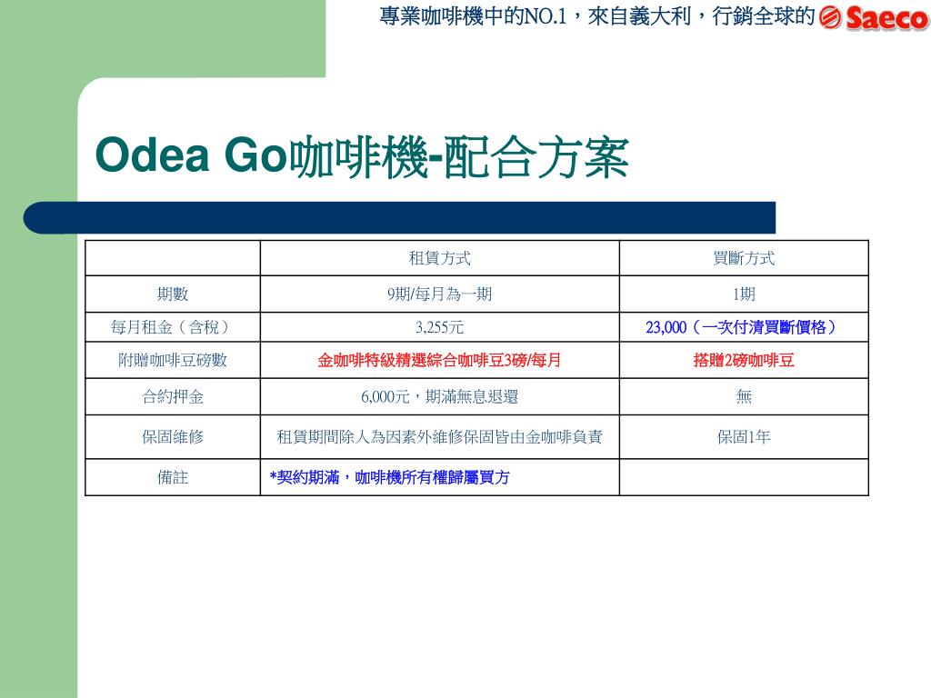Screen dimensions: 931x698
Task: Click the 無 cell in deposit row
Action: (x=744, y=396)
